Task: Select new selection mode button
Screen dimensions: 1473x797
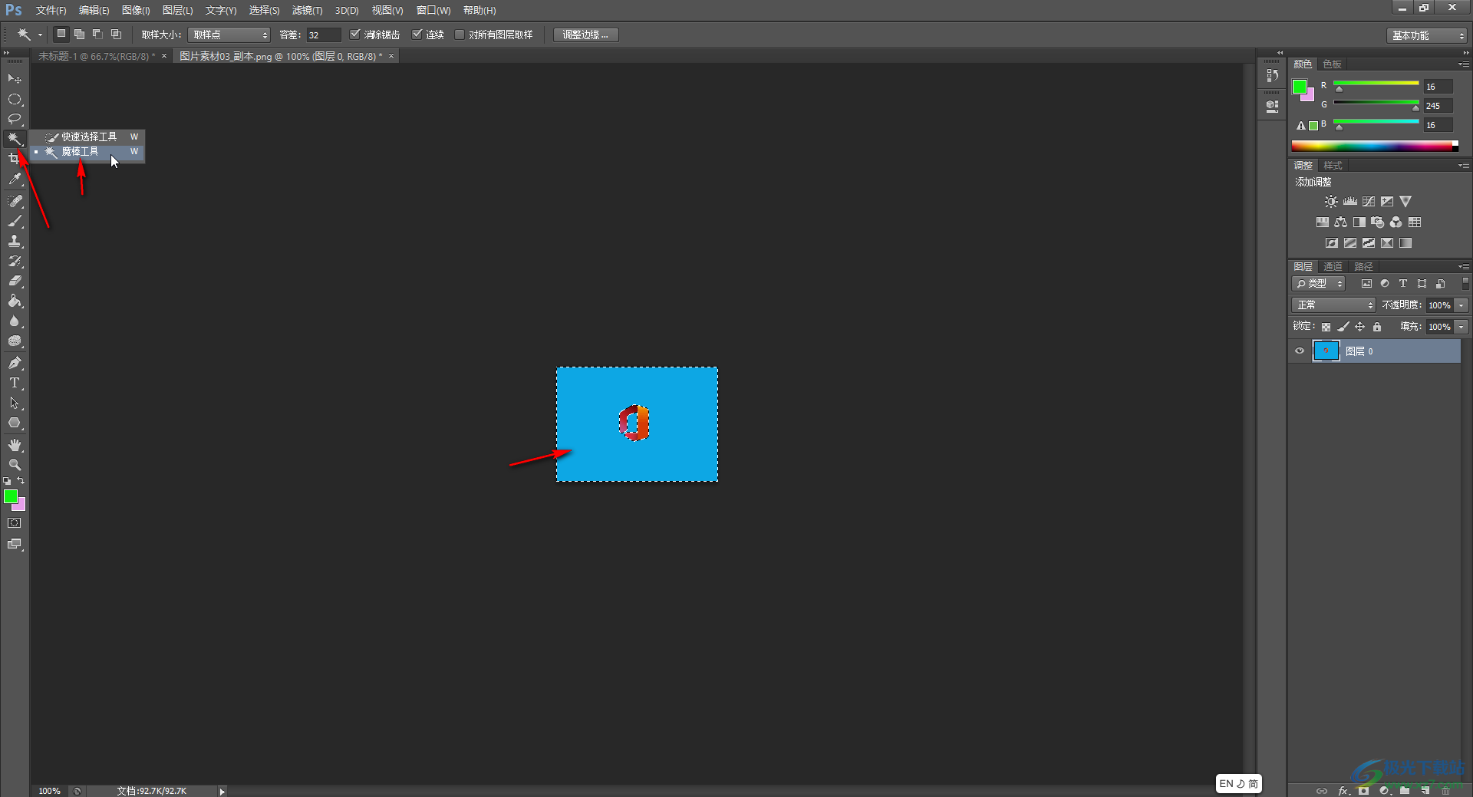Action: pyautogui.click(x=61, y=35)
